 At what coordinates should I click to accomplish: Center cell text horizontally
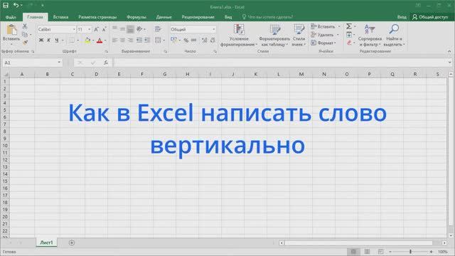point(122,40)
